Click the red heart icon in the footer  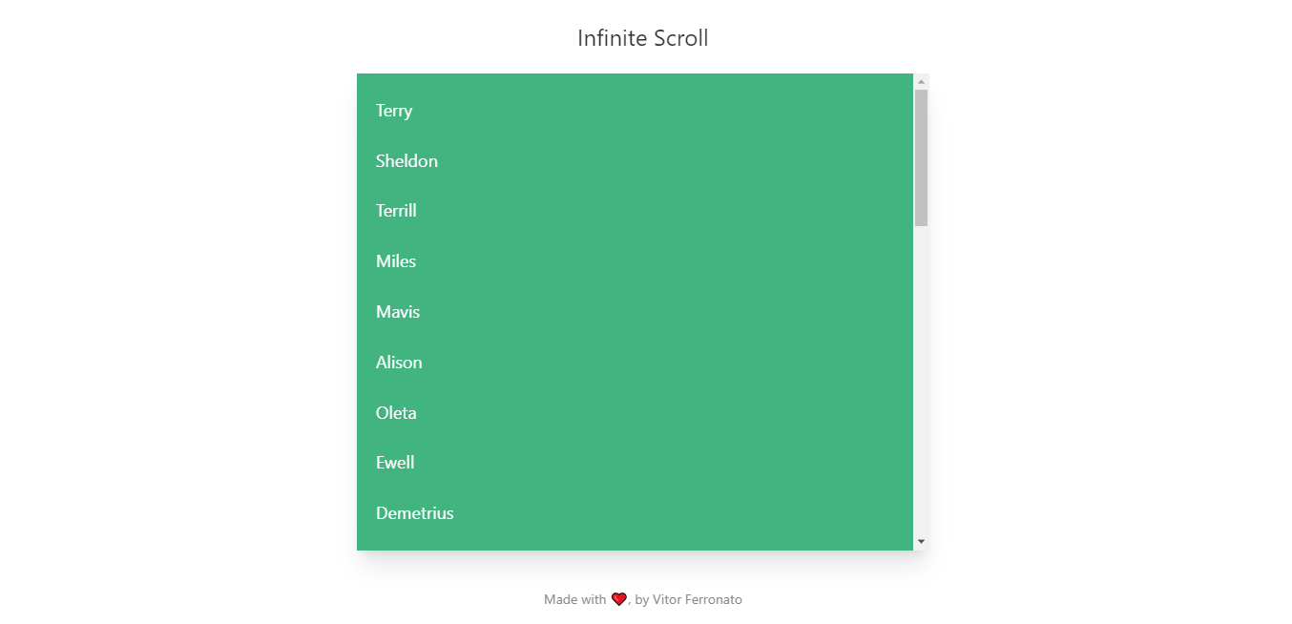(x=619, y=599)
